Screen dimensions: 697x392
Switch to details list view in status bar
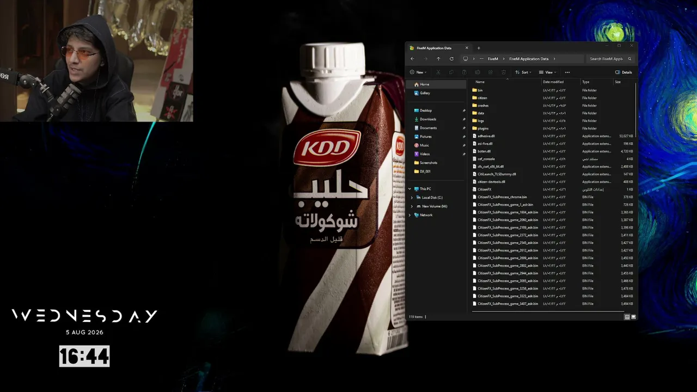tap(627, 317)
